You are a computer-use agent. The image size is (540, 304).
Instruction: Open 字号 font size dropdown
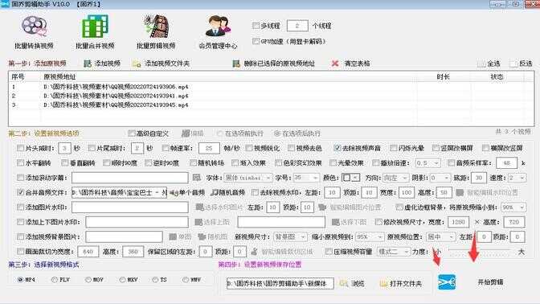(x=306, y=178)
